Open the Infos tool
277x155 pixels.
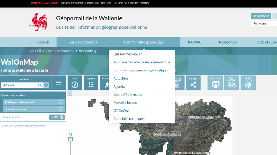click(75, 83)
